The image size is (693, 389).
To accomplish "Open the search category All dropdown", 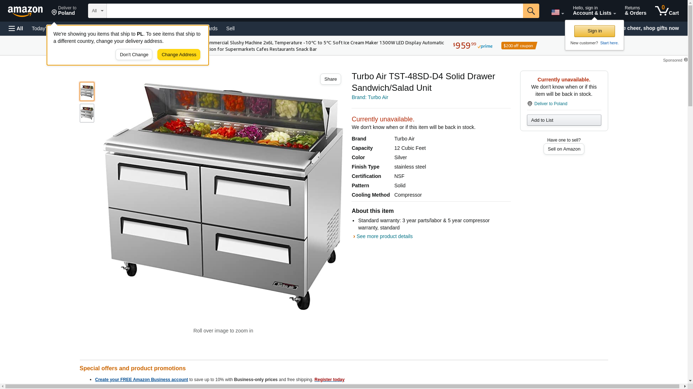I will [97, 11].
